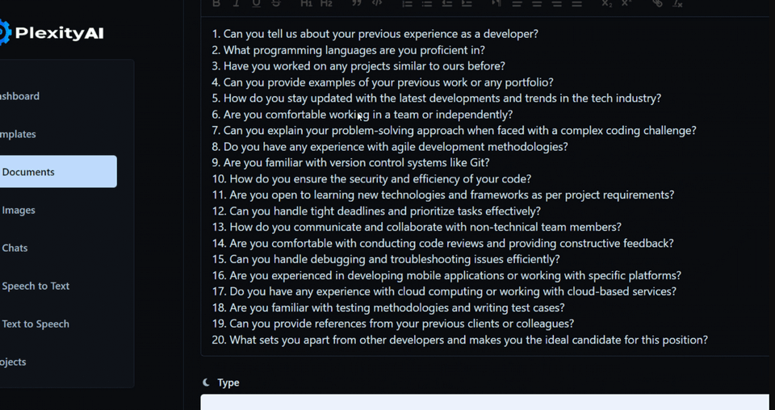Select the Documents sidebar item
Screen dimensions: 775x410
point(29,172)
